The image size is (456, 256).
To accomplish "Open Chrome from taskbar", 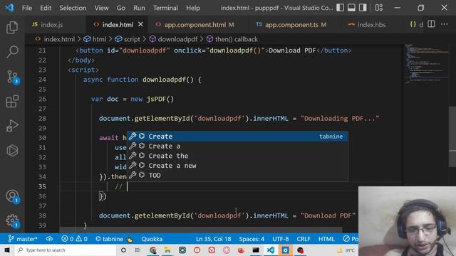I will point(153,250).
